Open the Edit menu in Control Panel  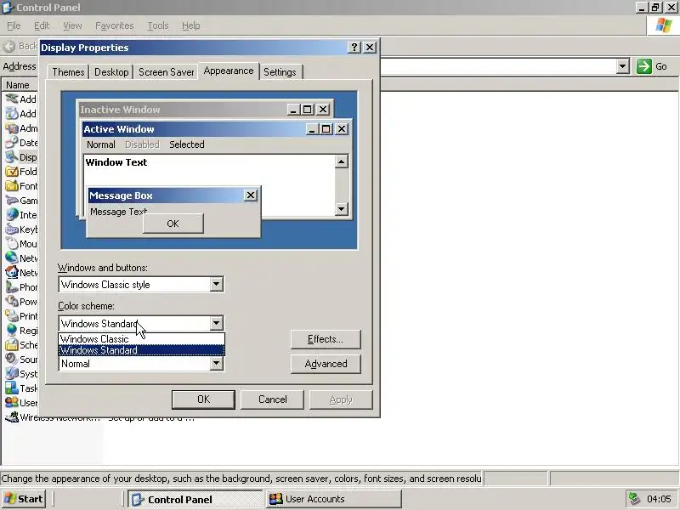tap(42, 25)
